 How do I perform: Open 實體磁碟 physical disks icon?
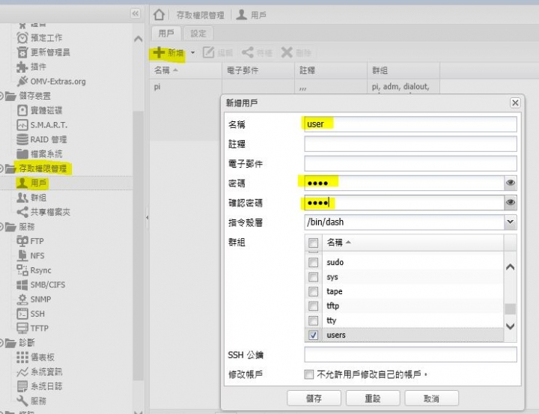point(22,110)
